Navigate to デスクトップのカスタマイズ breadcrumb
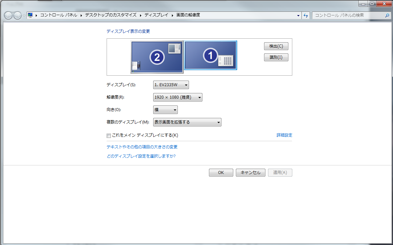The width and height of the screenshot is (393, 245). 111,15
